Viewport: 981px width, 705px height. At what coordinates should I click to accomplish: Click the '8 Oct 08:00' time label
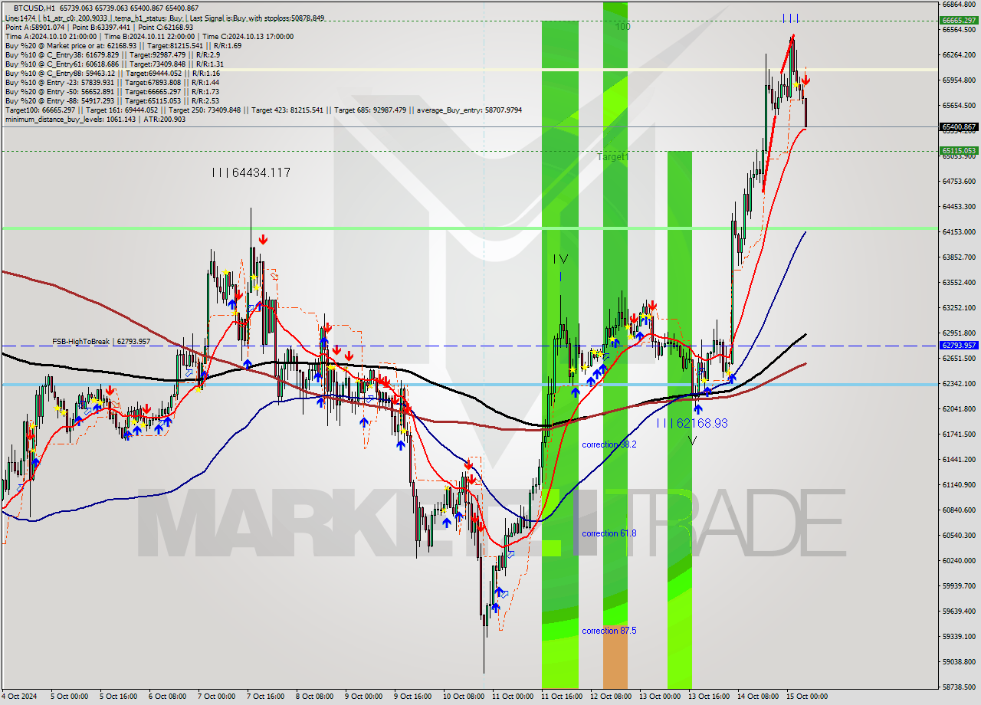(314, 697)
